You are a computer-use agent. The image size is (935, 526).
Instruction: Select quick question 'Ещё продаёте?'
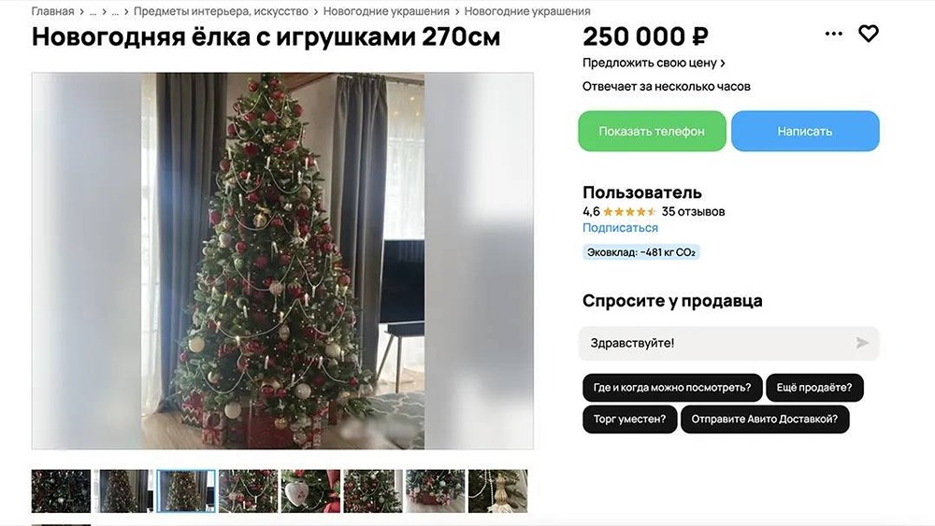tap(814, 387)
